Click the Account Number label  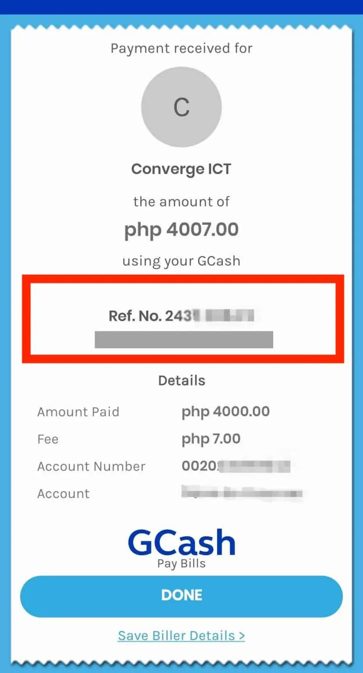click(x=91, y=466)
